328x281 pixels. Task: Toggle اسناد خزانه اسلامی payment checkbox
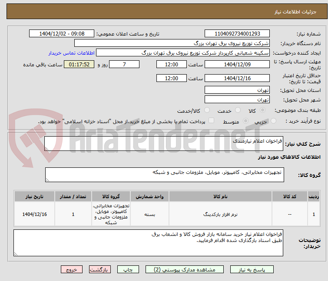click(212, 120)
